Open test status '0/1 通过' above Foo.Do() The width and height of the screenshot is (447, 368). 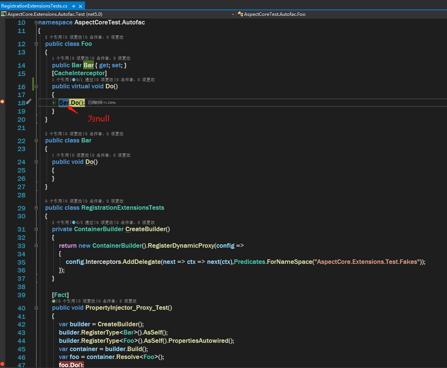coord(83,80)
